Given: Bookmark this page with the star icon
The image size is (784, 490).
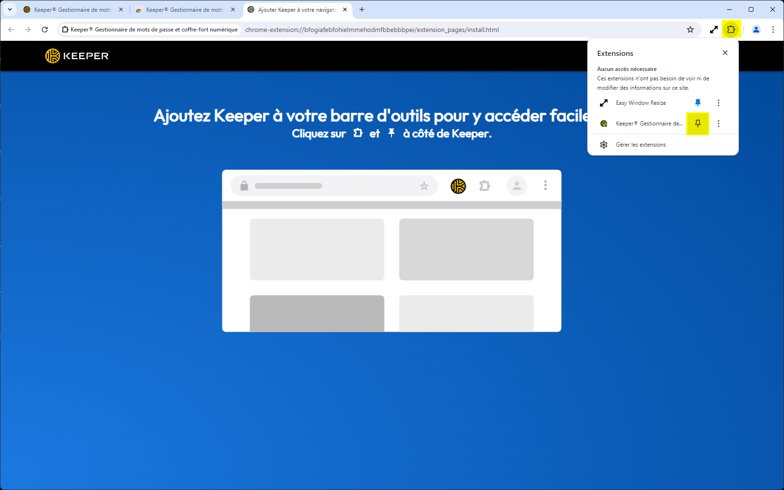Looking at the screenshot, I should [690, 30].
